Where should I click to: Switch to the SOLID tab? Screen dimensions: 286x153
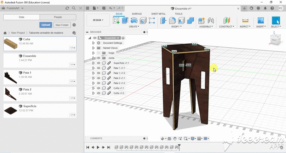[119, 14]
